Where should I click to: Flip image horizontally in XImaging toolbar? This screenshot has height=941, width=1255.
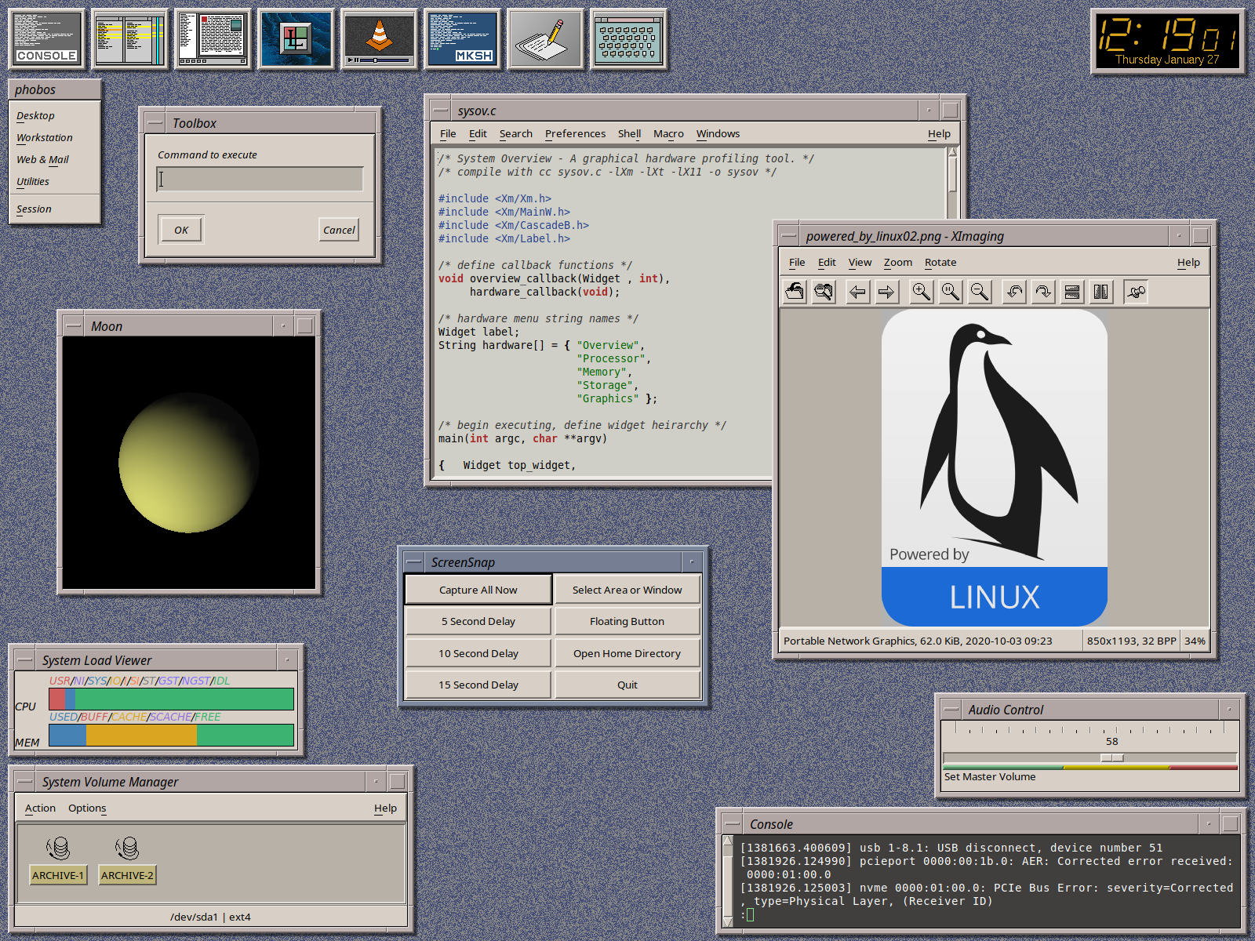tap(1101, 292)
